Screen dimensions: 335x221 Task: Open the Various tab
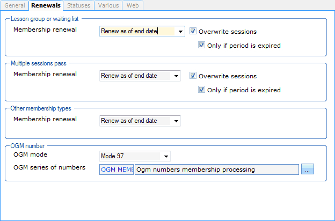pyautogui.click(x=108, y=5)
